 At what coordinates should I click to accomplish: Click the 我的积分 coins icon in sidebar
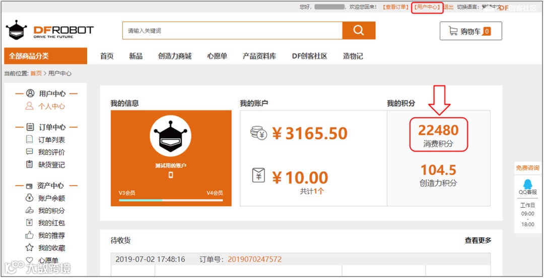coord(30,211)
